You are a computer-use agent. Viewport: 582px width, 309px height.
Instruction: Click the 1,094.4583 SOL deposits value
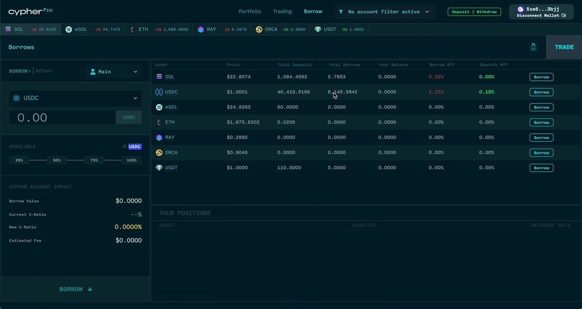tap(292, 77)
